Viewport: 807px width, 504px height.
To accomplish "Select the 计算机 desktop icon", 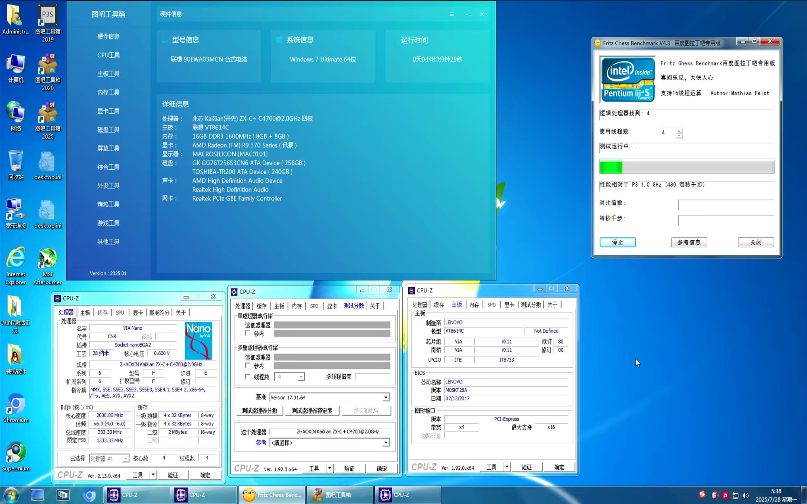I will point(16,68).
